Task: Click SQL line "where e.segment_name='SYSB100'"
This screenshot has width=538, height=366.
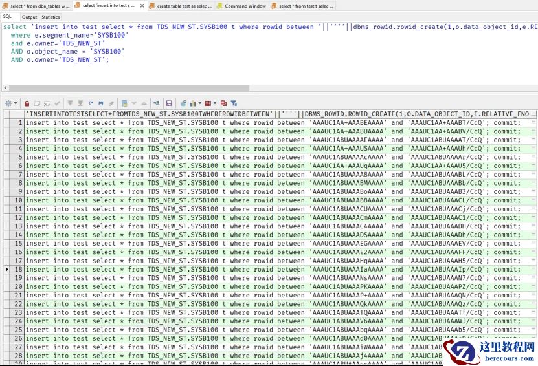Action: (70, 35)
